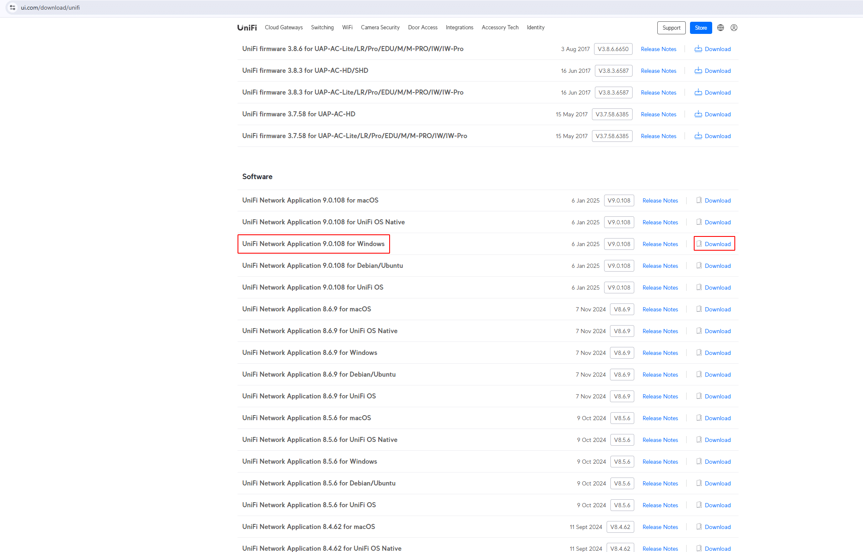Open Release Notes for 9.0.108 for Windows
This screenshot has height=552, width=863.
(660, 244)
